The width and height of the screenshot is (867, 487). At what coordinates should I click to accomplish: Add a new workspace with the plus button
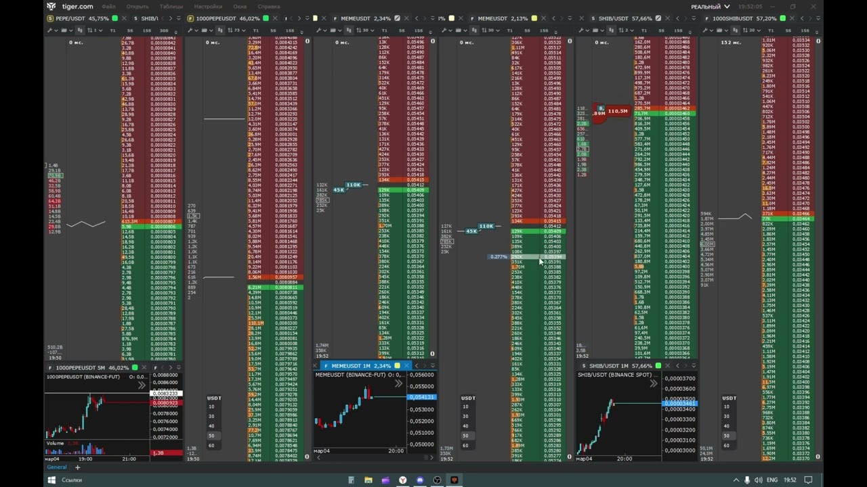[77, 467]
